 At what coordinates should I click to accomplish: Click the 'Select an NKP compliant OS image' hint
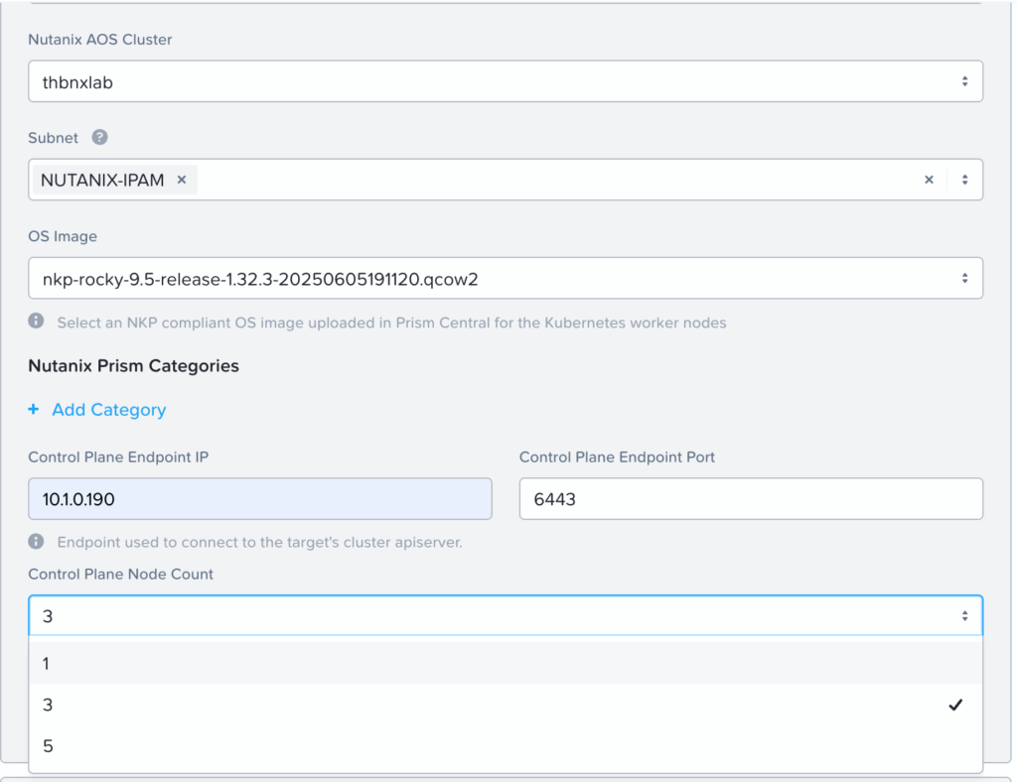391,323
